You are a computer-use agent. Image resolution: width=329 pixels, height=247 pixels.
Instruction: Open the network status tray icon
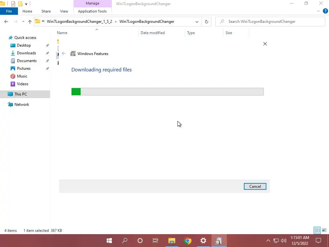pyautogui.click(x=276, y=241)
